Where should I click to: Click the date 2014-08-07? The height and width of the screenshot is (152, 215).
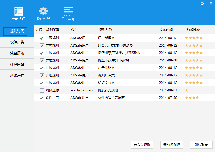pos(168,90)
